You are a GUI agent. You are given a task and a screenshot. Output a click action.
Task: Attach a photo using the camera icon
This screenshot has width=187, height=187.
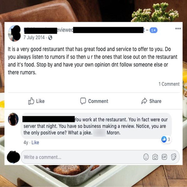pyautogui.click(x=155, y=157)
